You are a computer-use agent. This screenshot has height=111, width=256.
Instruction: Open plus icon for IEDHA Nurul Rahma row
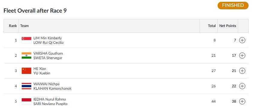[x=242, y=101]
